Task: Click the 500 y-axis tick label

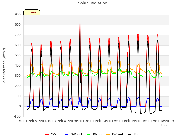Action: [18, 55]
